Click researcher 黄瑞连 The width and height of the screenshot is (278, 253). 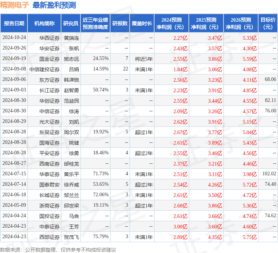(71, 38)
